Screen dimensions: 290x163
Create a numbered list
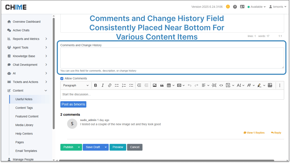(124, 85)
